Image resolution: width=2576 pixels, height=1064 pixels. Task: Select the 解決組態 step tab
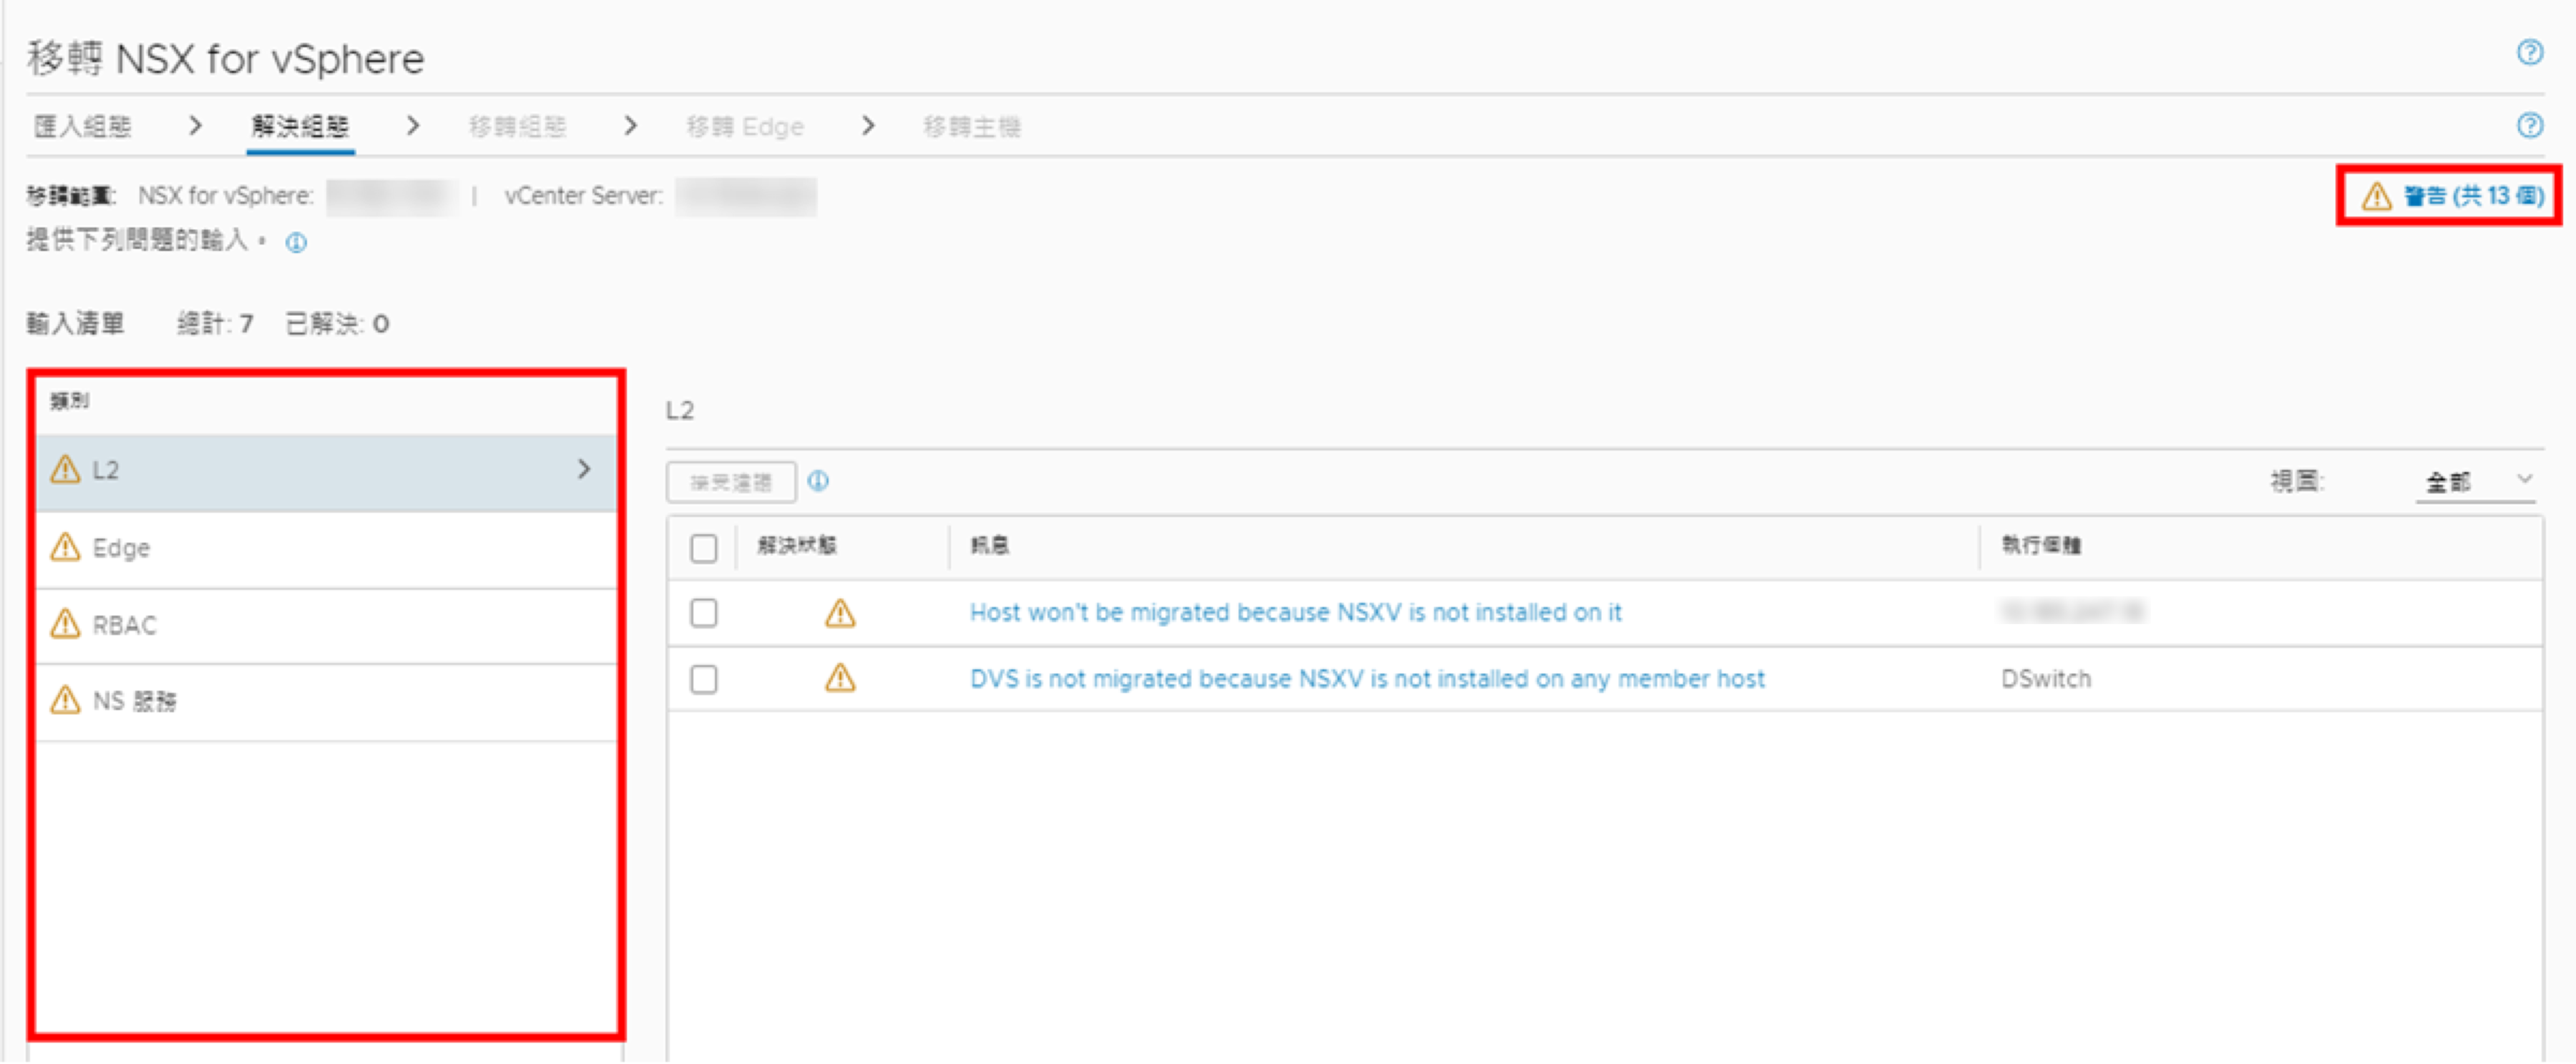click(300, 126)
